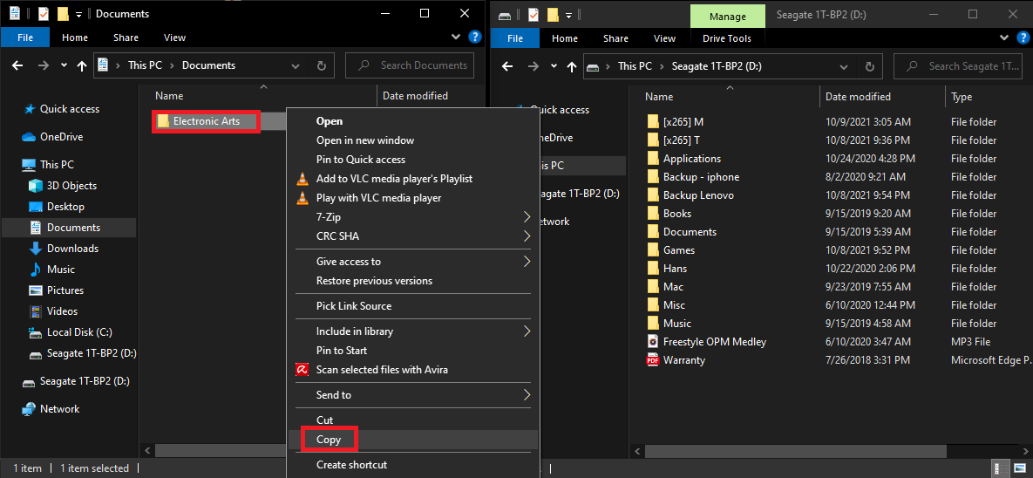Go up one level in Seagate window
1033x478 pixels.
[x=571, y=66]
